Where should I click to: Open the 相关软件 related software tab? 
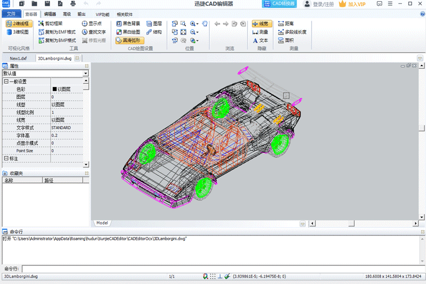125,14
